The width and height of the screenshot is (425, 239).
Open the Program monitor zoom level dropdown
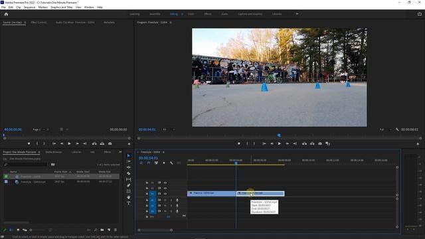[169, 129]
